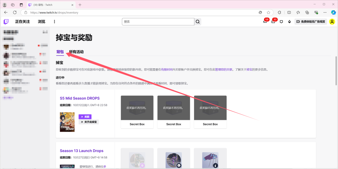Click the browser address bar URL
Screen dimensions: 338x169
54,13
